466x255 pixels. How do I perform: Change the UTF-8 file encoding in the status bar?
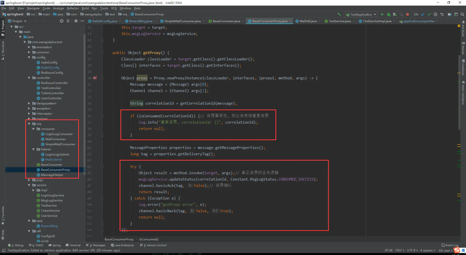pyautogui.click(x=412, y=250)
